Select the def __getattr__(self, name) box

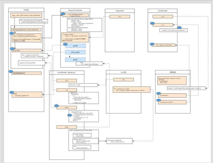pyautogui.click(x=164, y=45)
